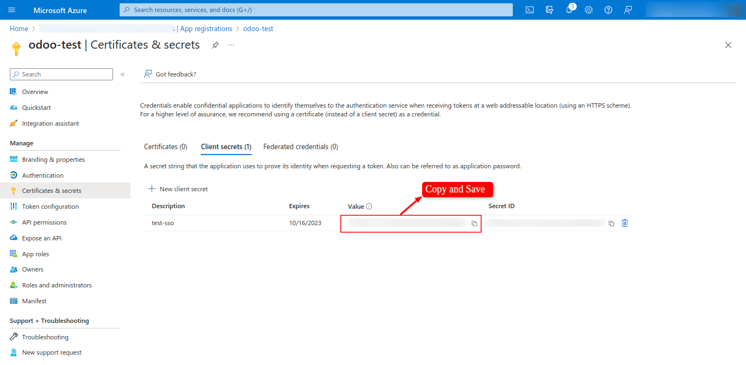The height and width of the screenshot is (365, 746).
Task: Open the notifications bell
Action: click(569, 10)
